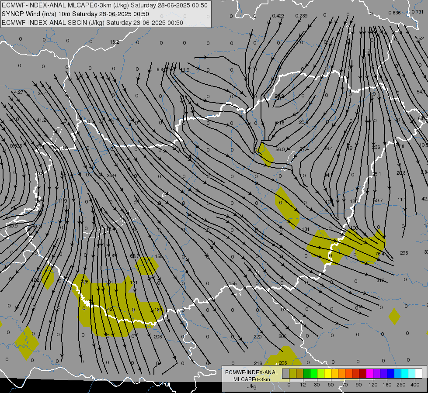Select the map value 0.636
The width and height of the screenshot is (428, 393).
394,13
